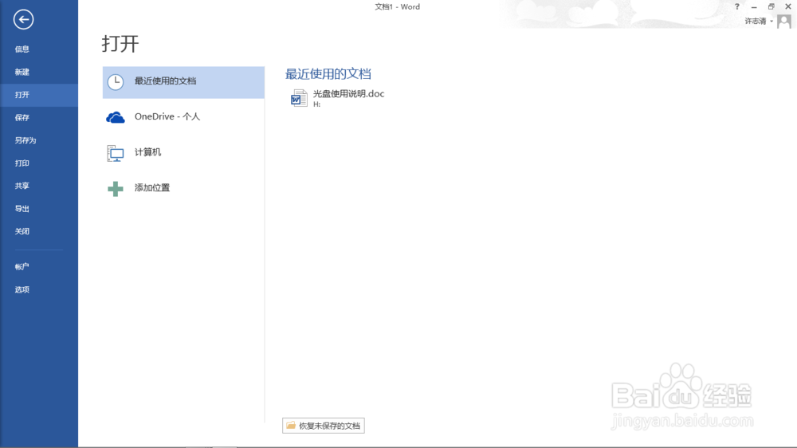This screenshot has width=797, height=448.
Task: Select 添加位置 option
Action: pyautogui.click(x=183, y=188)
